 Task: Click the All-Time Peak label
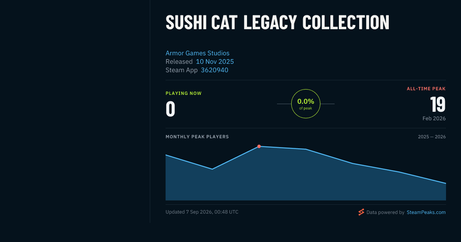(426, 89)
